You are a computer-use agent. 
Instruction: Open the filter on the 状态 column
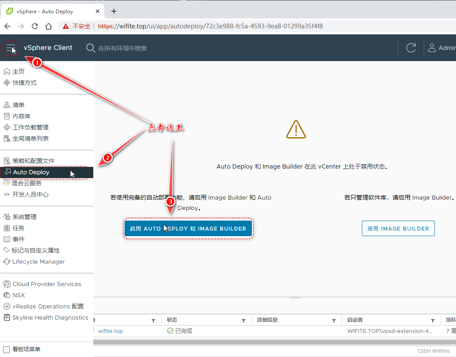(x=244, y=320)
